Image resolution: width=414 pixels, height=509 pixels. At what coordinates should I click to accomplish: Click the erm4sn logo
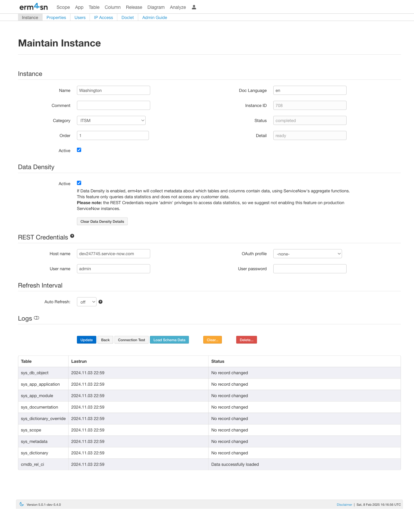click(x=33, y=7)
